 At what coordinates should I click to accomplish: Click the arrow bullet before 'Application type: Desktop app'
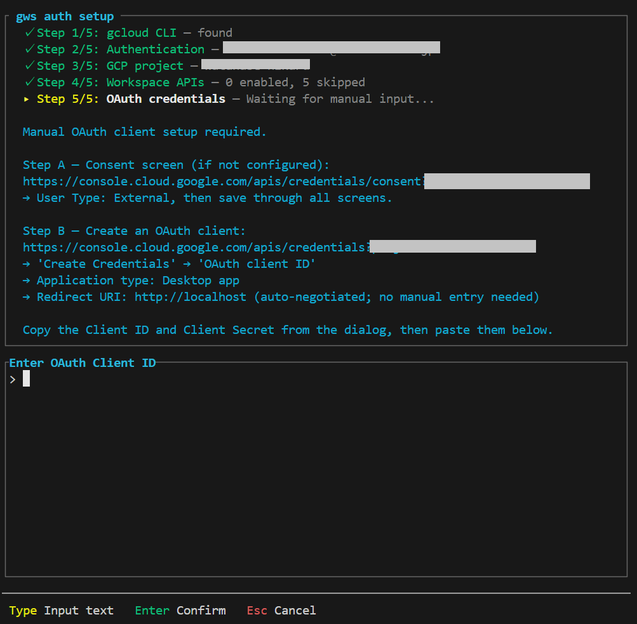coord(27,280)
